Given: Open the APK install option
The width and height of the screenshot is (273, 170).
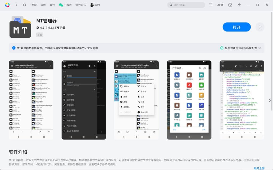Looking at the screenshot, I should tap(220, 5).
